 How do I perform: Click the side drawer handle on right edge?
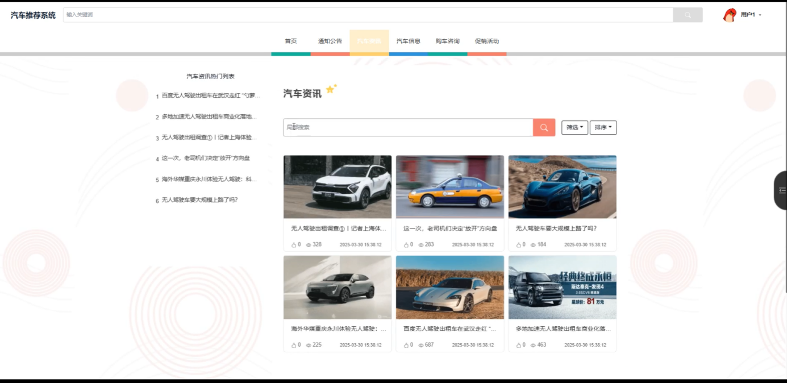point(781,190)
